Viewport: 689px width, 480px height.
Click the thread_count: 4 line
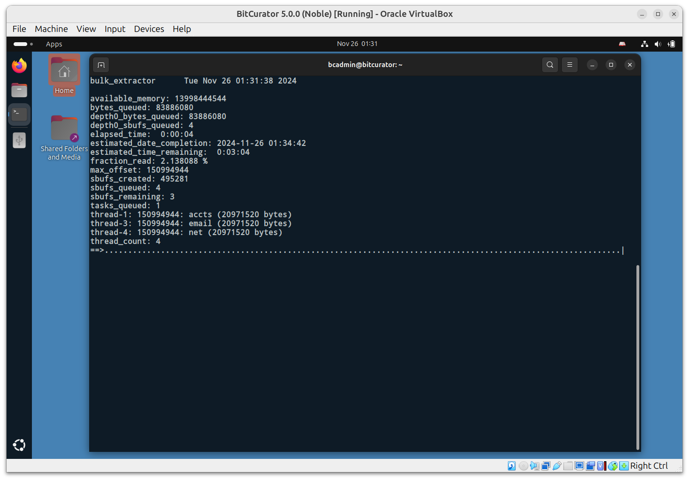[125, 241]
